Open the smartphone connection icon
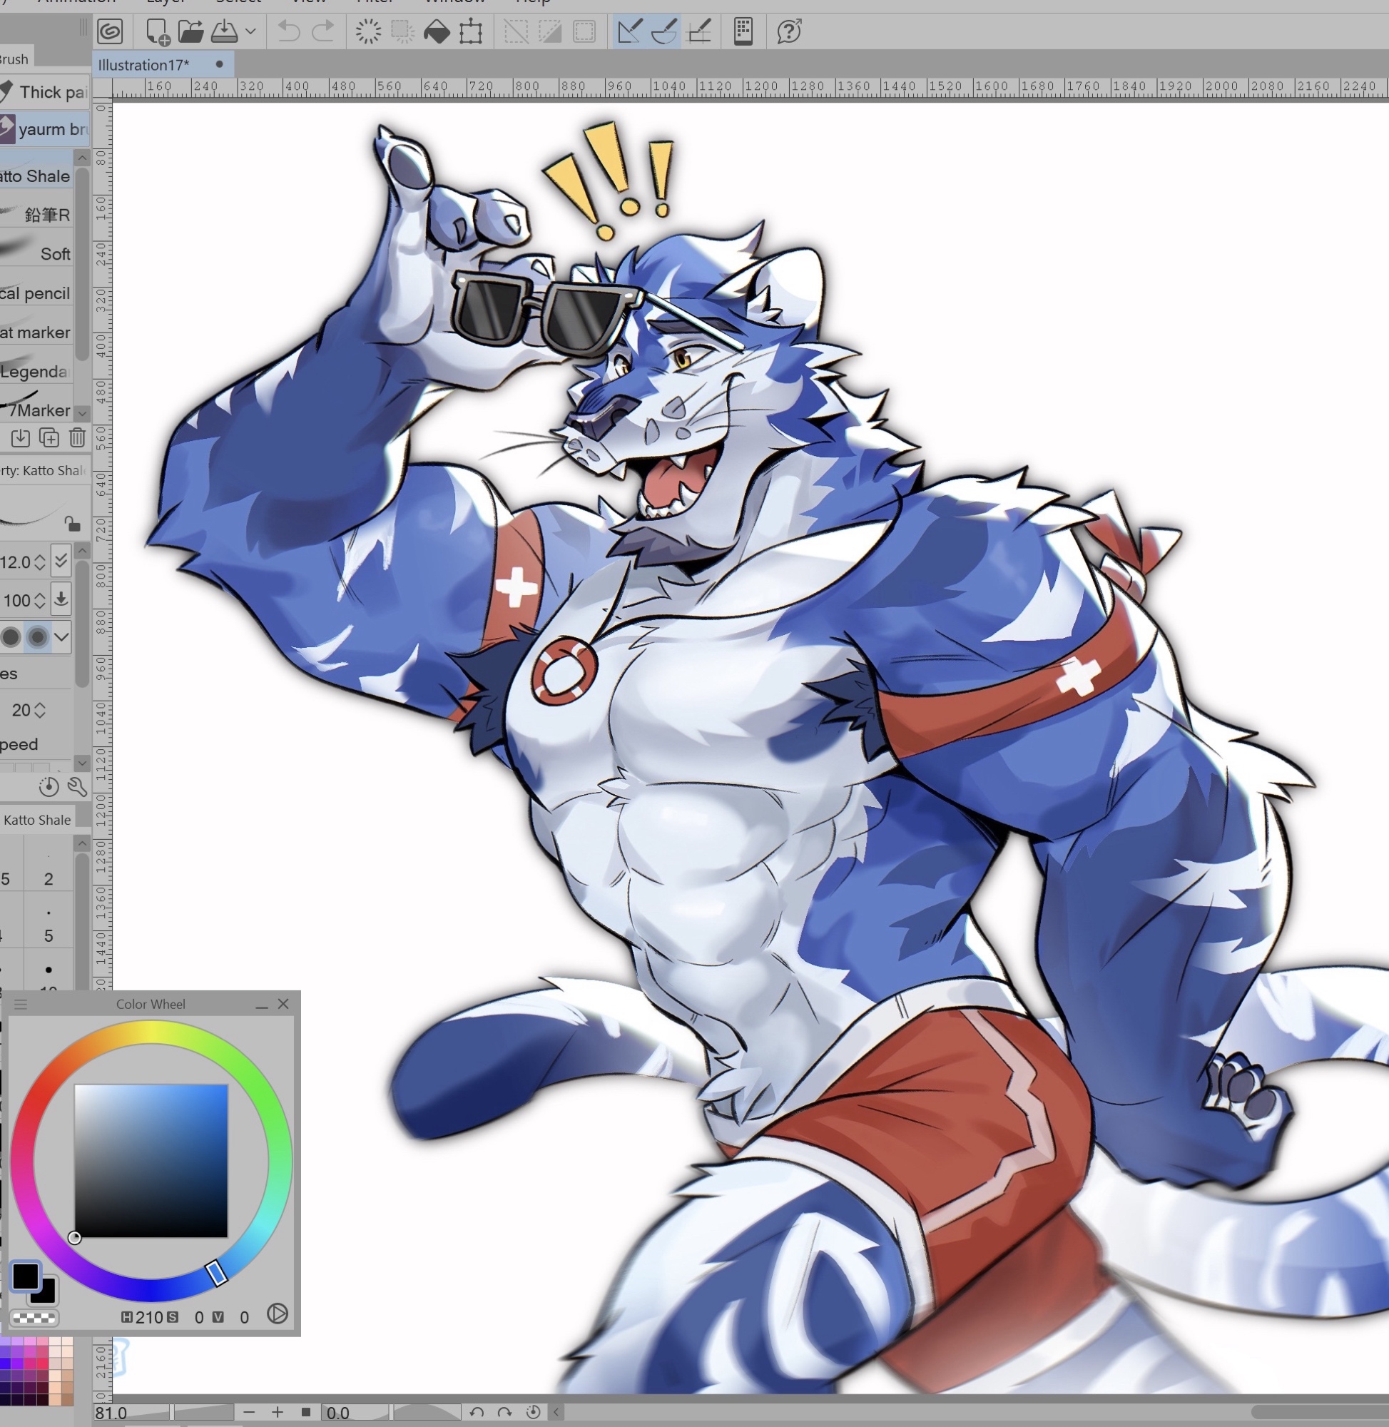 [743, 31]
